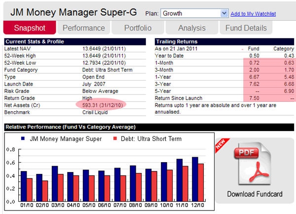Click the 3-Year category return 6.68
296x214 pixels.
pos(289,84)
